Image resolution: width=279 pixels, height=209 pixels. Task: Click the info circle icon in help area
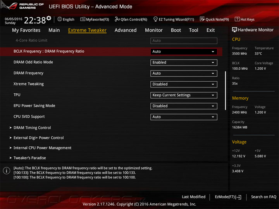click(7, 171)
